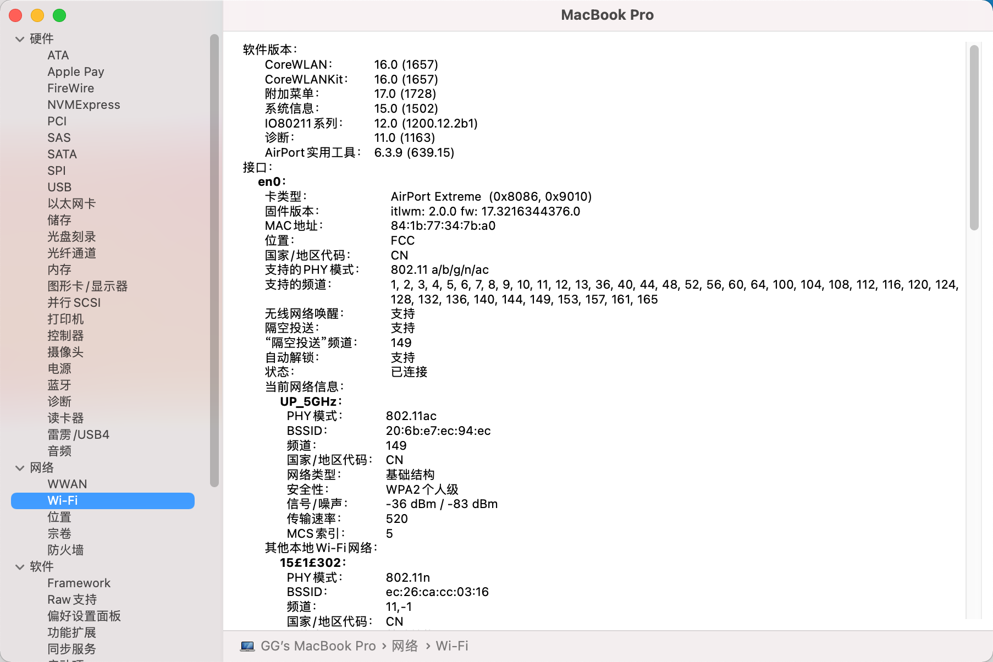993x662 pixels.
Task: Open 雷雳/USB4 sidebar entry
Action: point(78,435)
